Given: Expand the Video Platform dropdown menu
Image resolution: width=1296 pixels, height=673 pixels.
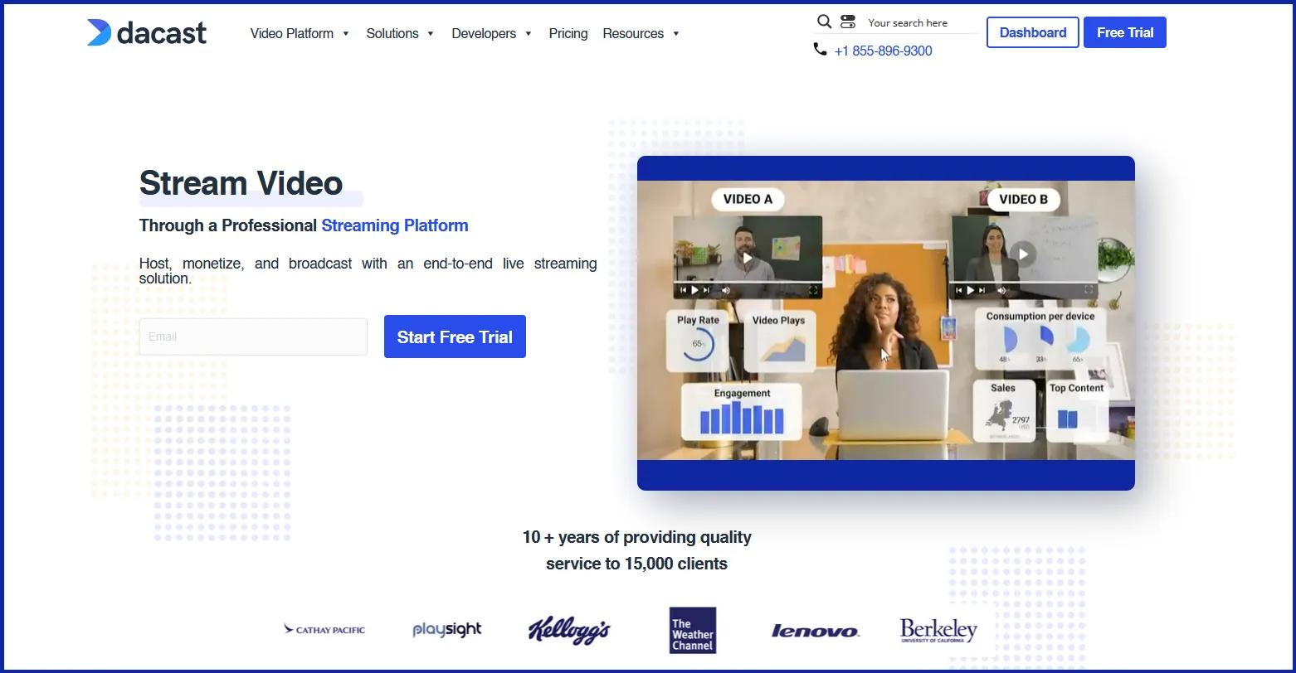Looking at the screenshot, I should pos(300,34).
